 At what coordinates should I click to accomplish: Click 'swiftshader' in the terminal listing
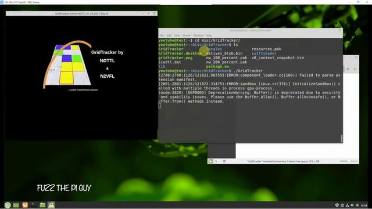[264, 53]
